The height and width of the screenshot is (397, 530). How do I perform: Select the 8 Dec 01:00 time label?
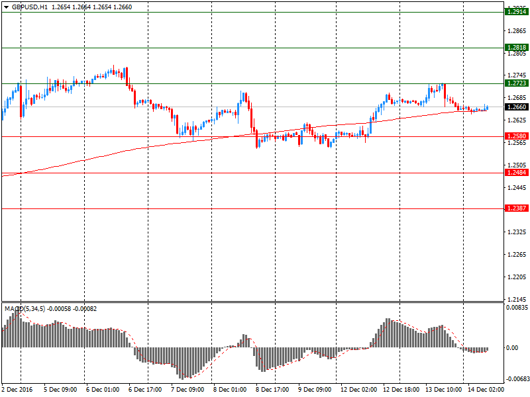click(230, 390)
